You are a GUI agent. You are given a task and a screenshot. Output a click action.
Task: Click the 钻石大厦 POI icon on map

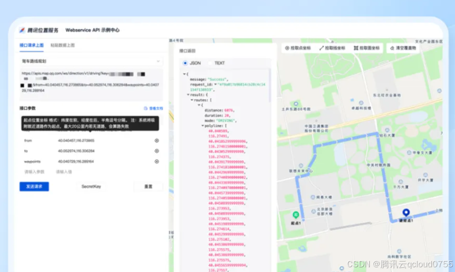[x=387, y=130]
